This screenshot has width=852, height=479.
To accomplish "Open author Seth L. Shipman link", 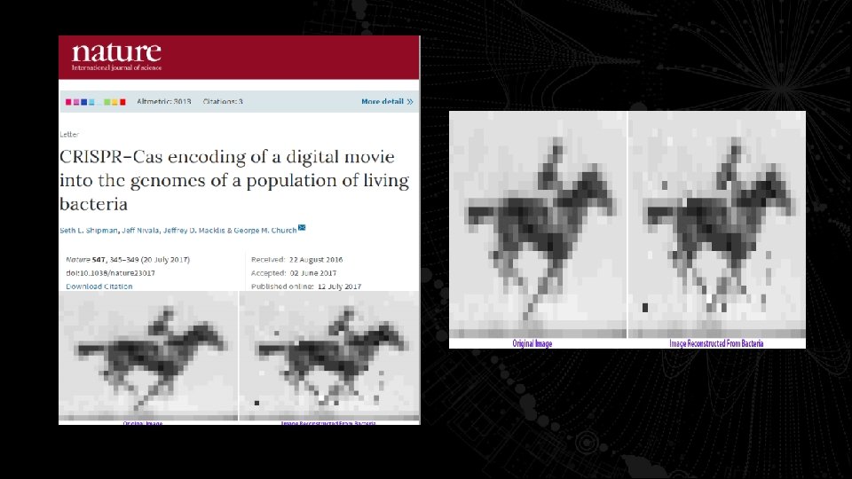I will point(89,231).
